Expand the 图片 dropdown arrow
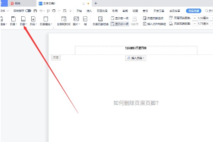213x142 pixels. click(79, 24)
